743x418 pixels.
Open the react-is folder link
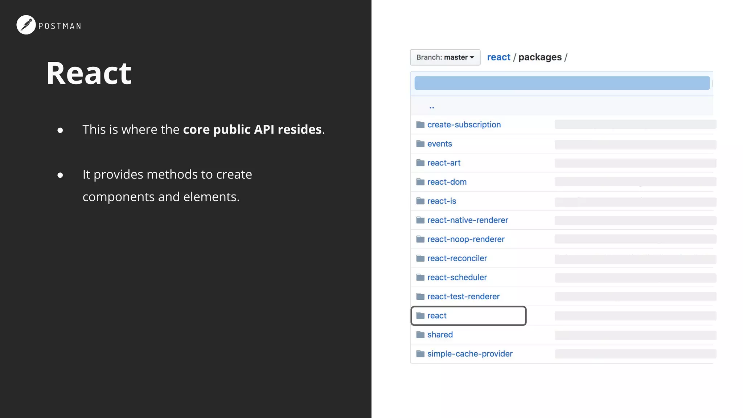[442, 201]
